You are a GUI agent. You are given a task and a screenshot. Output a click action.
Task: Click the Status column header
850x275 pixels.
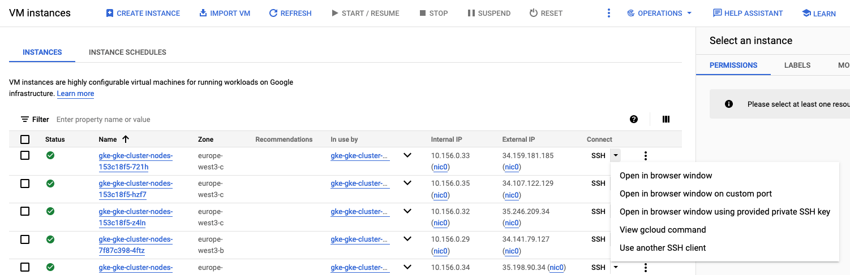55,139
